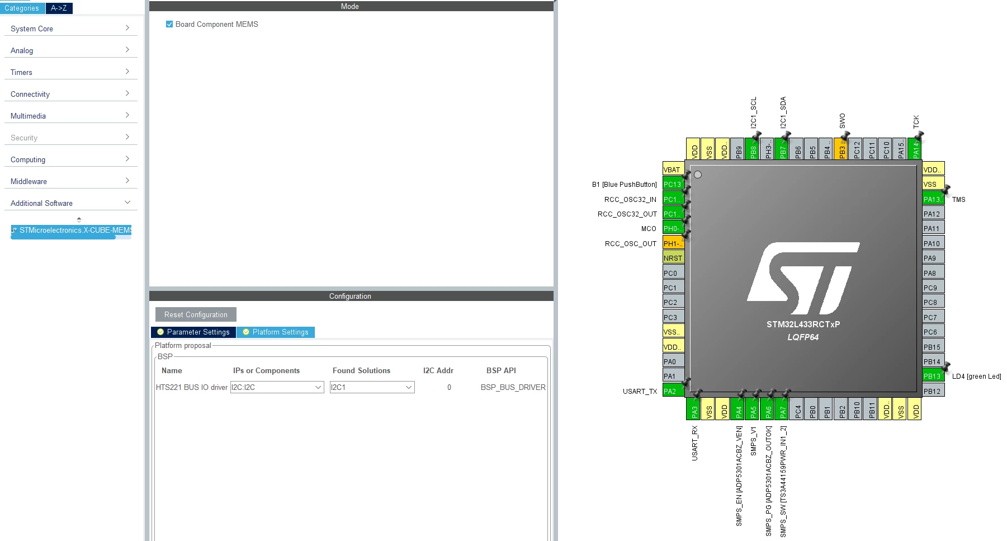Click the orange PB3 pin for SWO

click(x=842, y=149)
